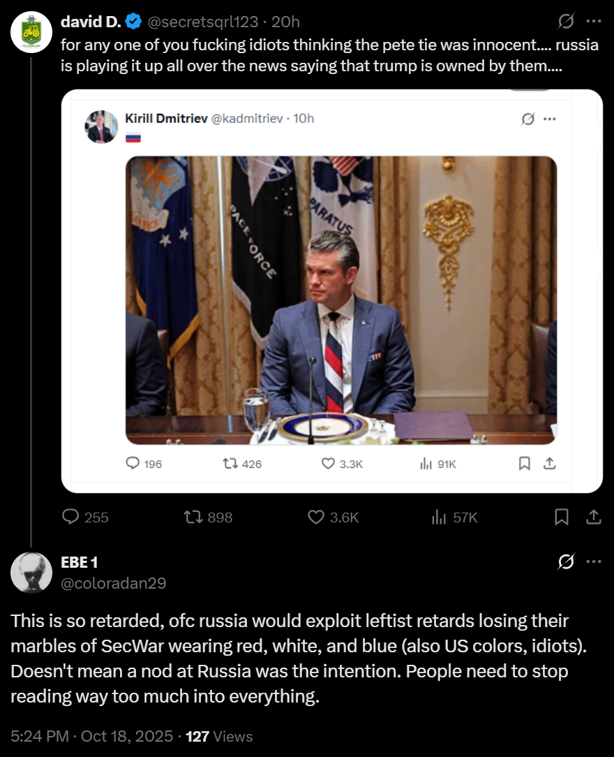Open the @coloradan29 profile link
The width and height of the screenshot is (614, 757).
pyautogui.click(x=114, y=583)
